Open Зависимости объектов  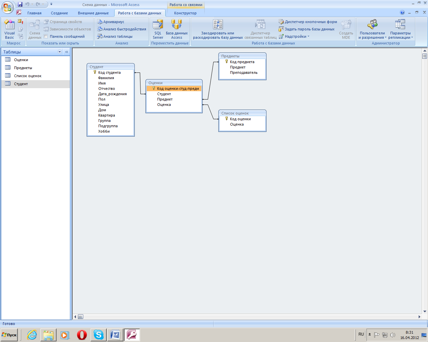pyautogui.click(x=67, y=29)
